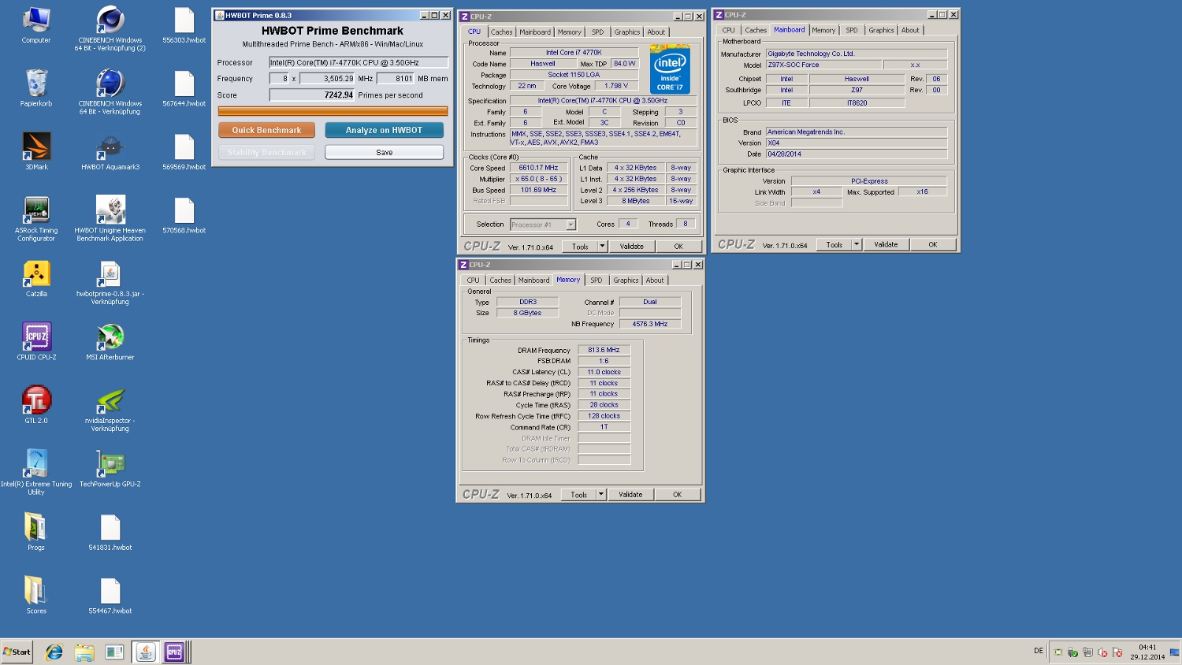The image size is (1182, 665).
Task: Click the Core Voltage value 1.798 V
Action: (616, 86)
